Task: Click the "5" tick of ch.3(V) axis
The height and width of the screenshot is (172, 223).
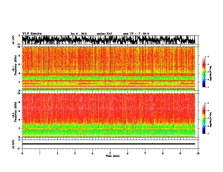Action: (19, 140)
